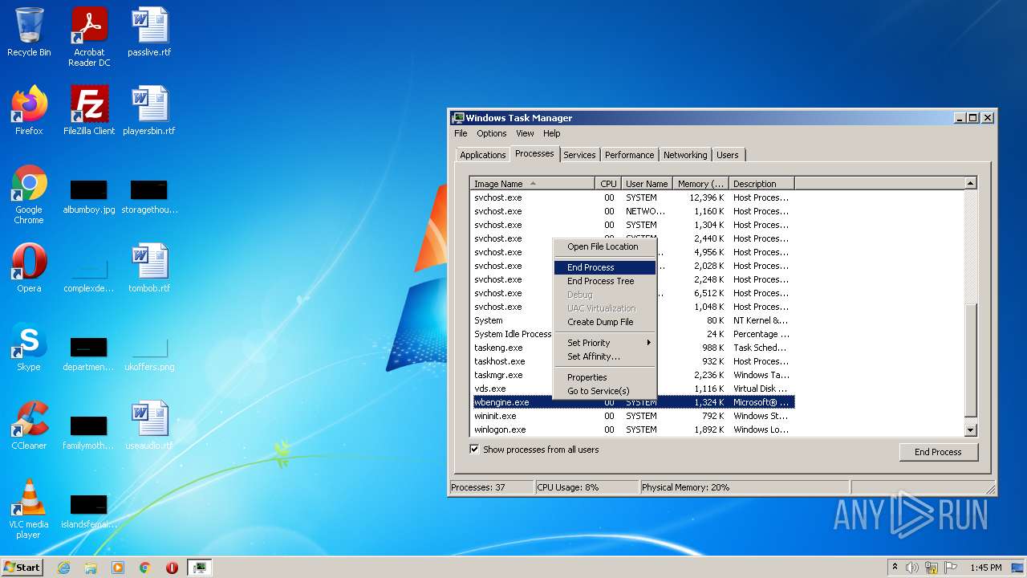
Task: Choose End Process Tree in context menu
Action: (605, 281)
